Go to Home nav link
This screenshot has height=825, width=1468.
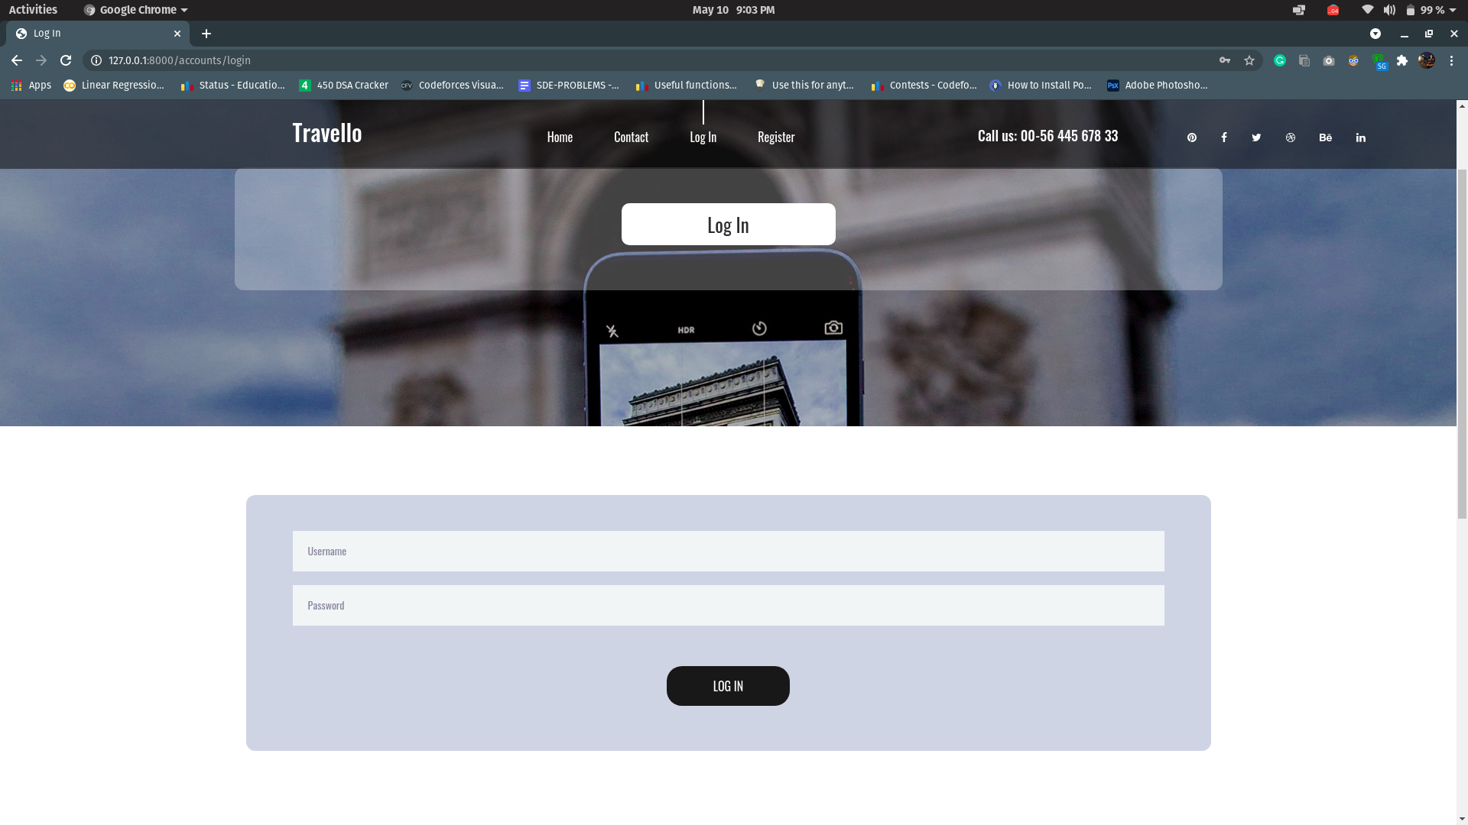[560, 137]
